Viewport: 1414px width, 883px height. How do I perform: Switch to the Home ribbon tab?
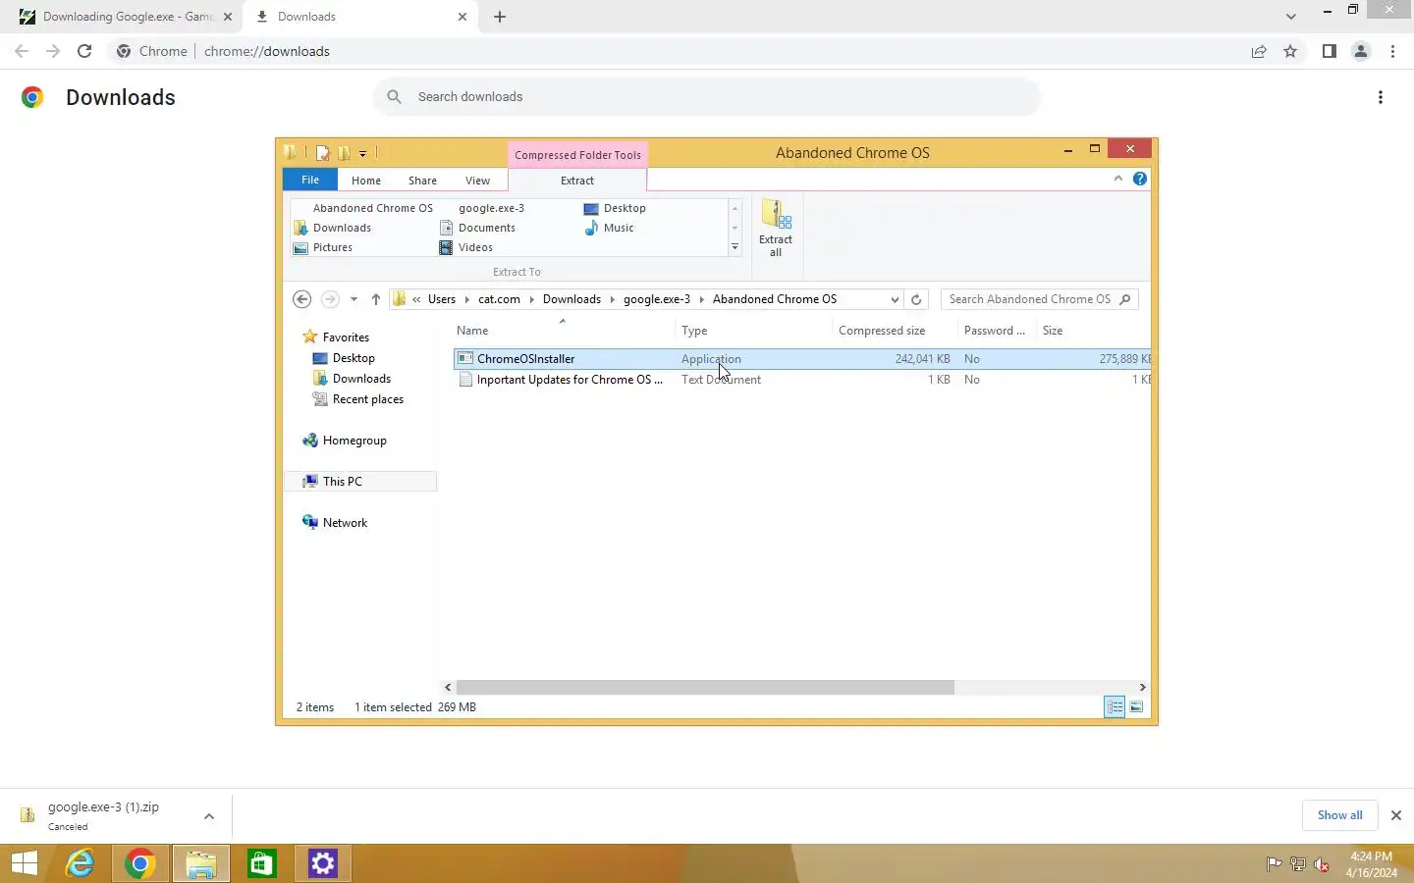coord(366,181)
